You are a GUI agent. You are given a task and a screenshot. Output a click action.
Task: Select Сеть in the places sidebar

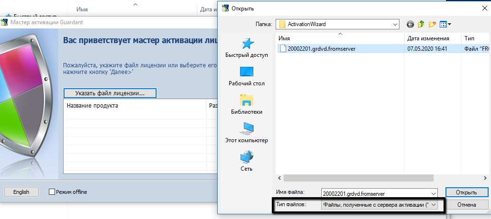pos(247,161)
